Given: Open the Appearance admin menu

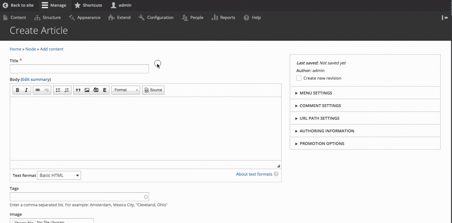Looking at the screenshot, I should pyautogui.click(x=85, y=17).
